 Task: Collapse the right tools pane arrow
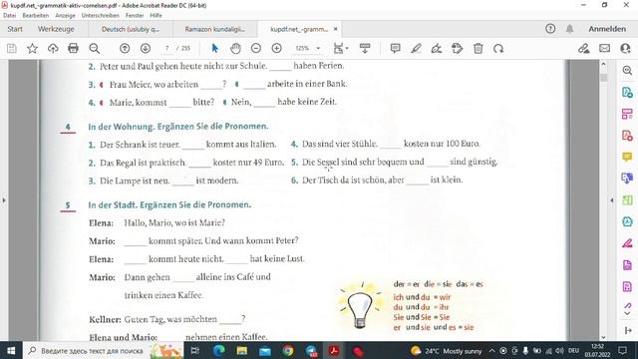611,199
